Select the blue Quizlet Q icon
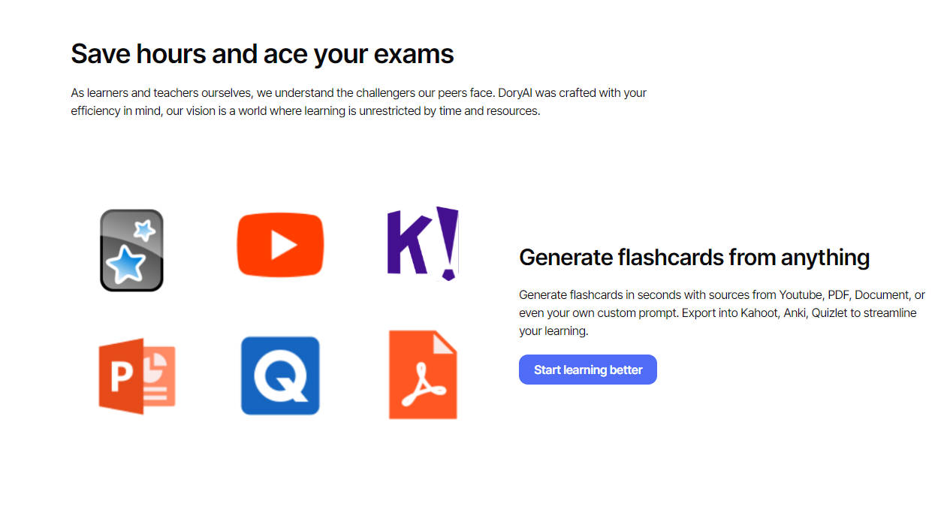 pyautogui.click(x=280, y=376)
